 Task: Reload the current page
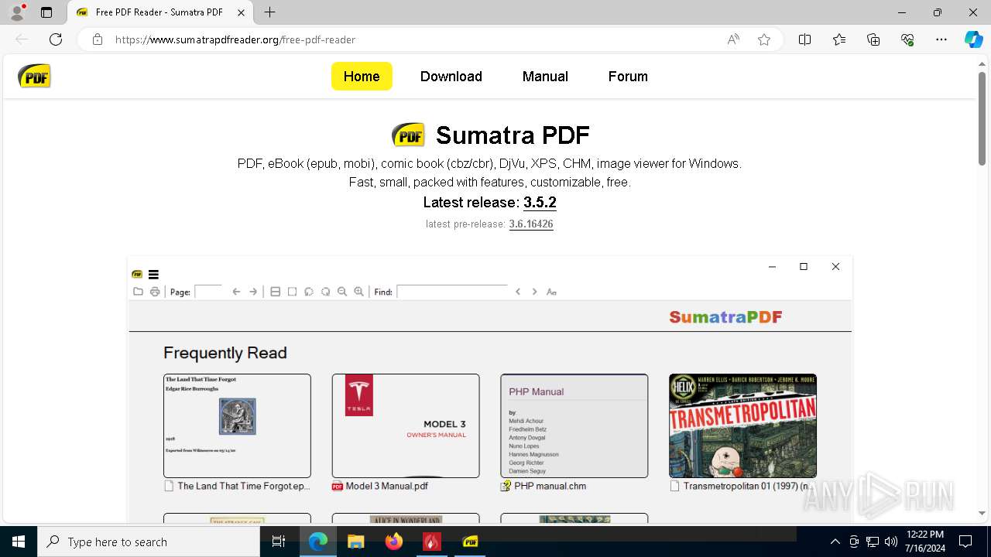point(56,39)
